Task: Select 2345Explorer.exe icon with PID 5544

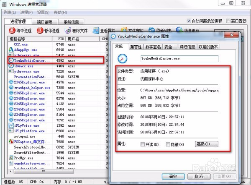Action: (x=11, y=93)
